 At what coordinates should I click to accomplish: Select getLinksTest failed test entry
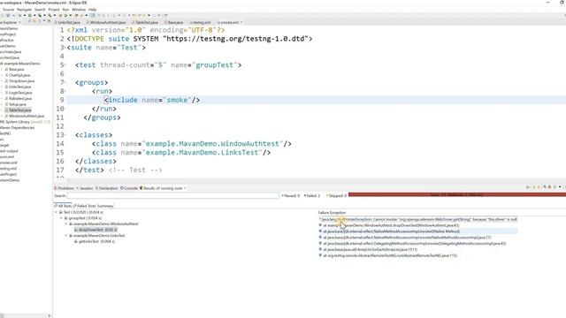tap(95, 241)
